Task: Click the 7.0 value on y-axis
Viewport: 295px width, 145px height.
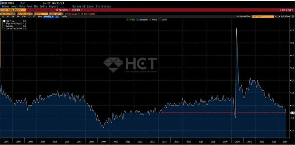Action: [292, 30]
